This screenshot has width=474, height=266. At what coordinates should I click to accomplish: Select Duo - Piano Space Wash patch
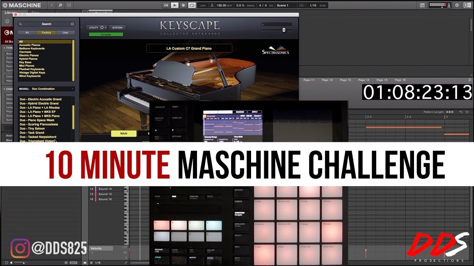pos(37,120)
